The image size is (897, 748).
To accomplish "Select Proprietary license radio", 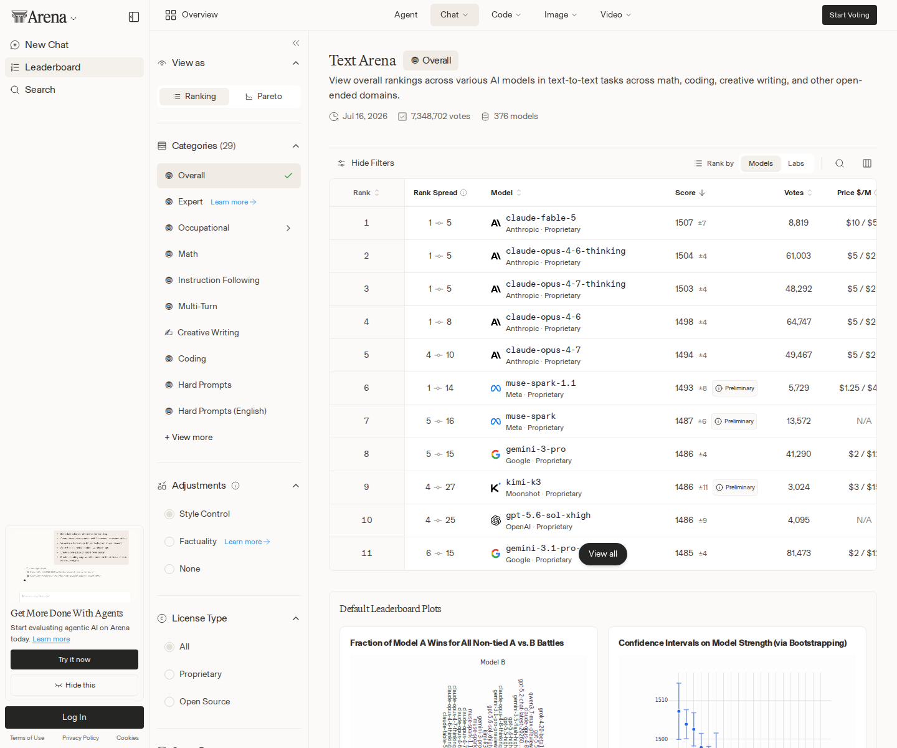I will [x=169, y=674].
